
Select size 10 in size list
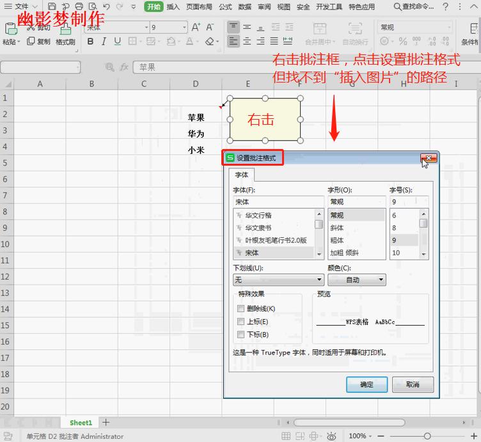tap(396, 253)
